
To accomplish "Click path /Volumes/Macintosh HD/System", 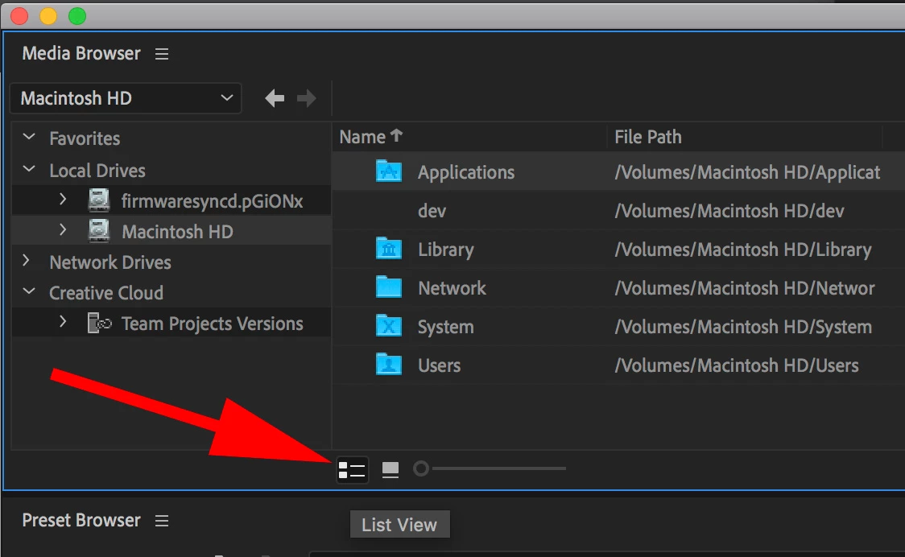I will [x=743, y=328].
